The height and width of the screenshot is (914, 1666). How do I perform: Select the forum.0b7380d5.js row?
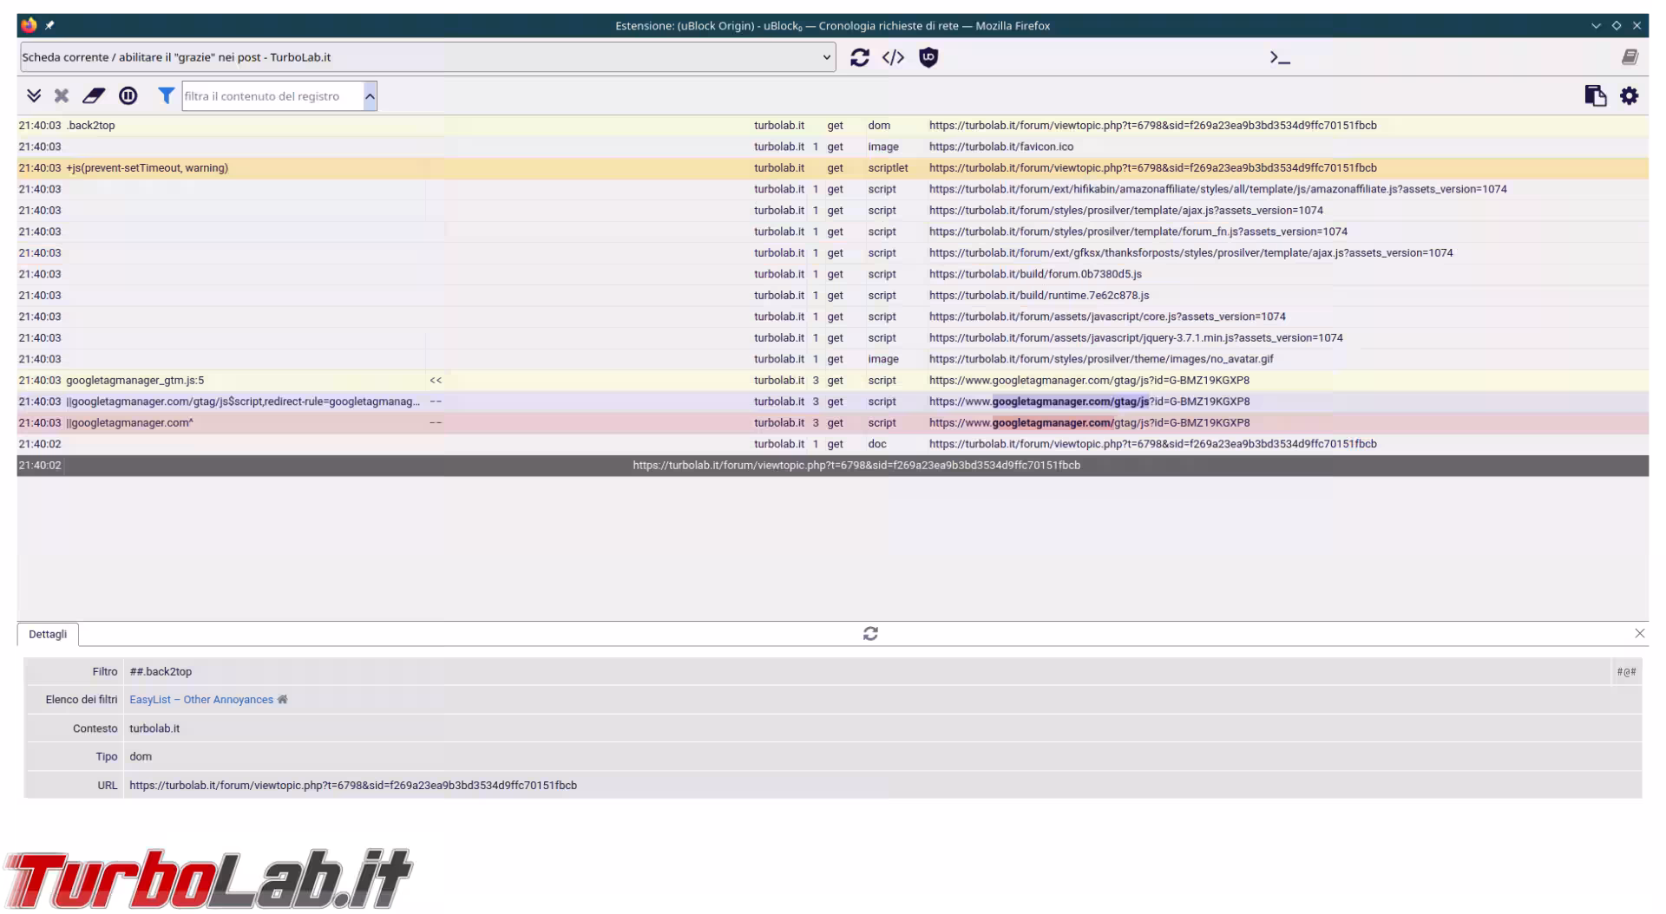pos(833,274)
